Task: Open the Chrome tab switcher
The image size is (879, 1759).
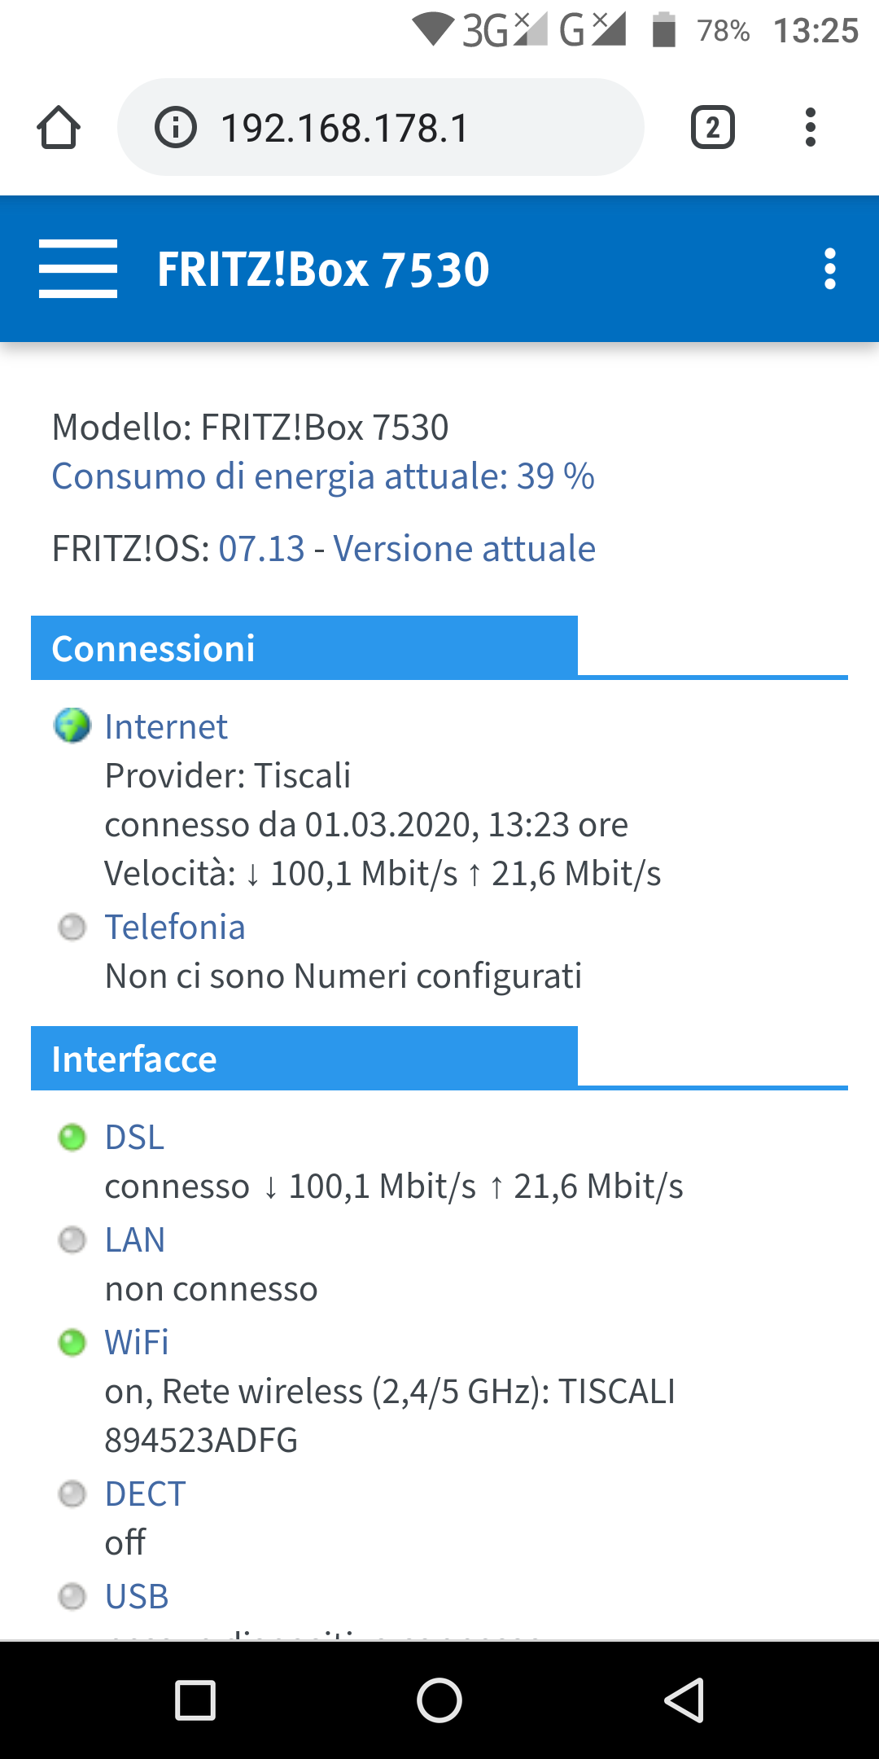Action: click(x=712, y=128)
